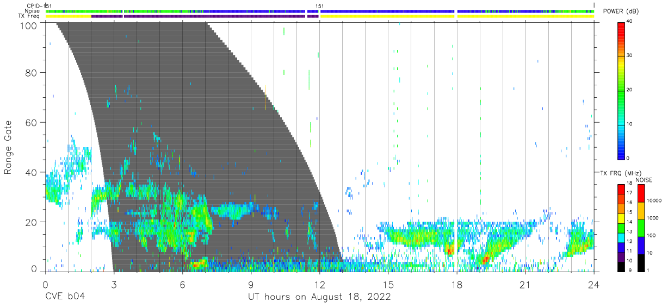
Task: Click the '21' tick on UT hours axis
Action: click(x=525, y=285)
